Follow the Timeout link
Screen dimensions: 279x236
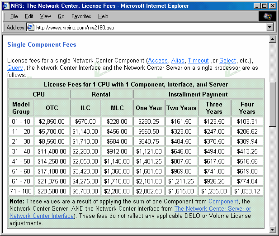click(198, 61)
